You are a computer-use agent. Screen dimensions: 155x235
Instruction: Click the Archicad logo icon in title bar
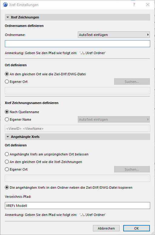(x=5, y=5)
